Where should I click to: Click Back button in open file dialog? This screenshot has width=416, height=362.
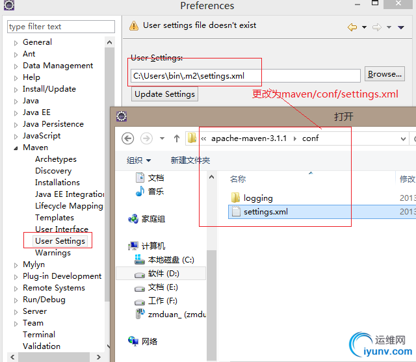(127, 138)
